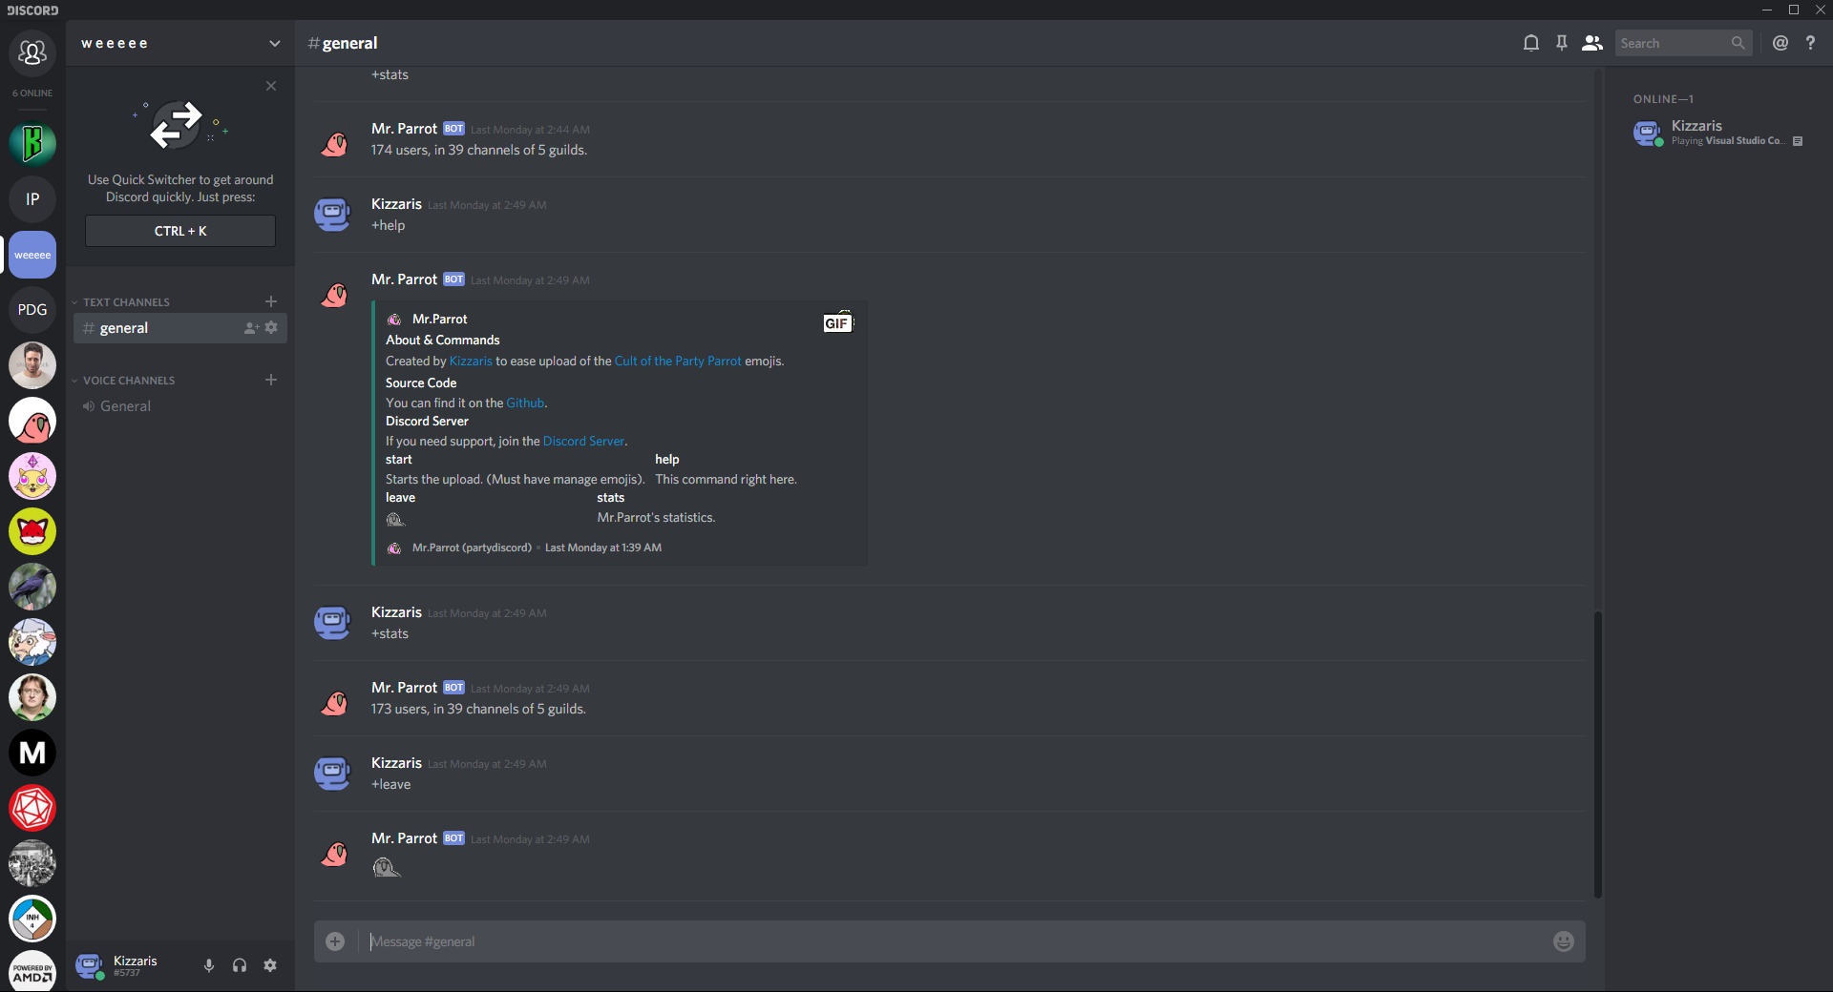This screenshot has width=1833, height=992.
Task: Open the Github link
Action: [525, 403]
